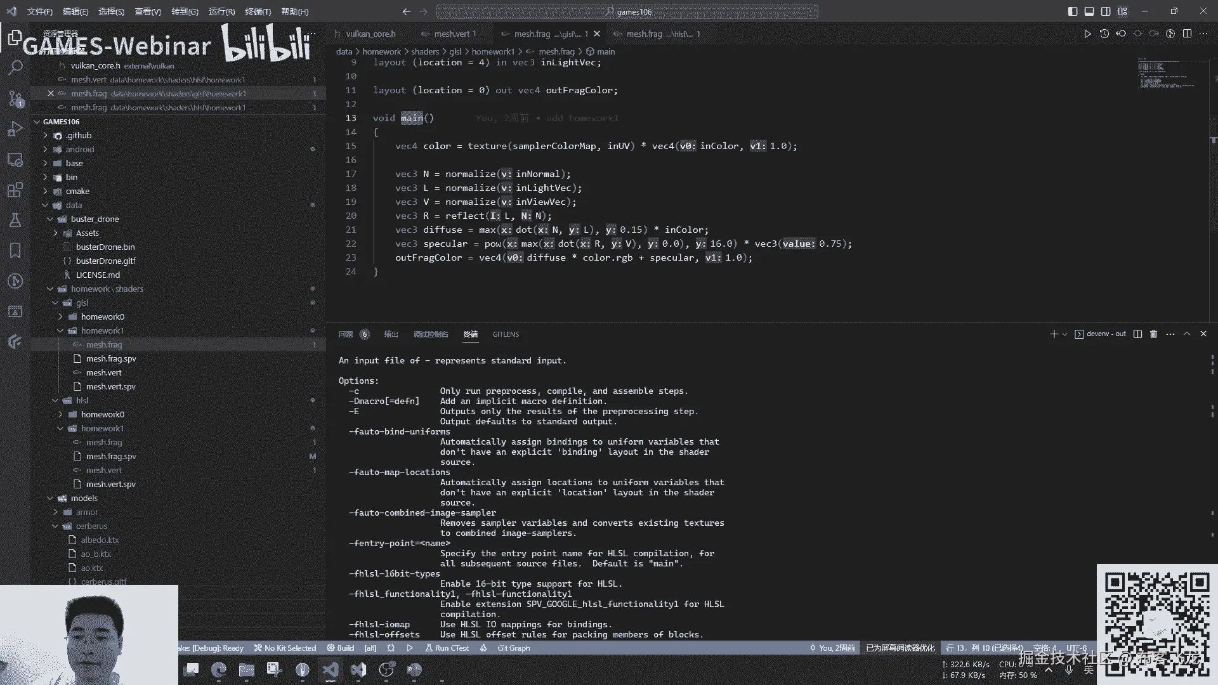Click the split editor right icon
This screenshot has height=685, width=1218.
[1187, 34]
